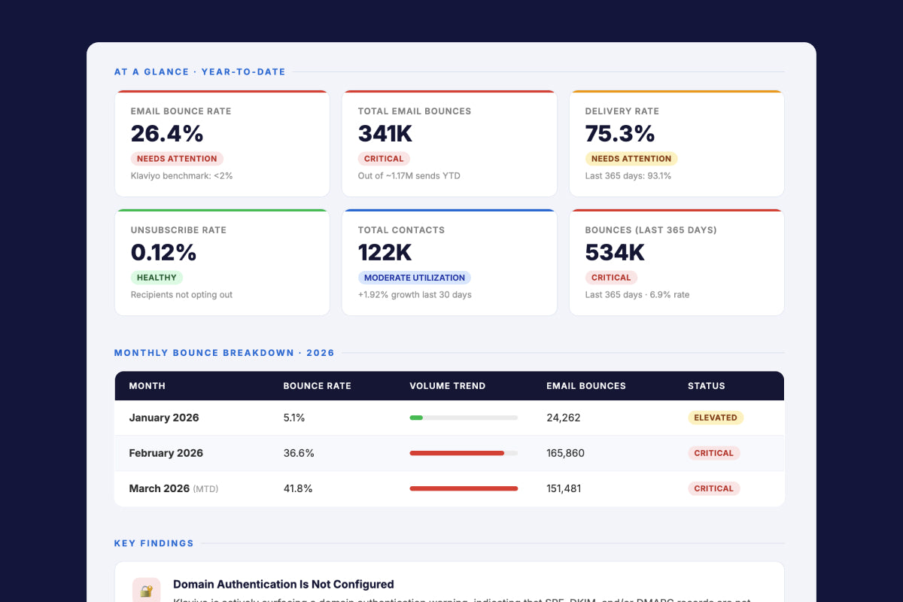Click the 'Monthly Bounce Breakdown · 2026' heading

click(x=224, y=353)
